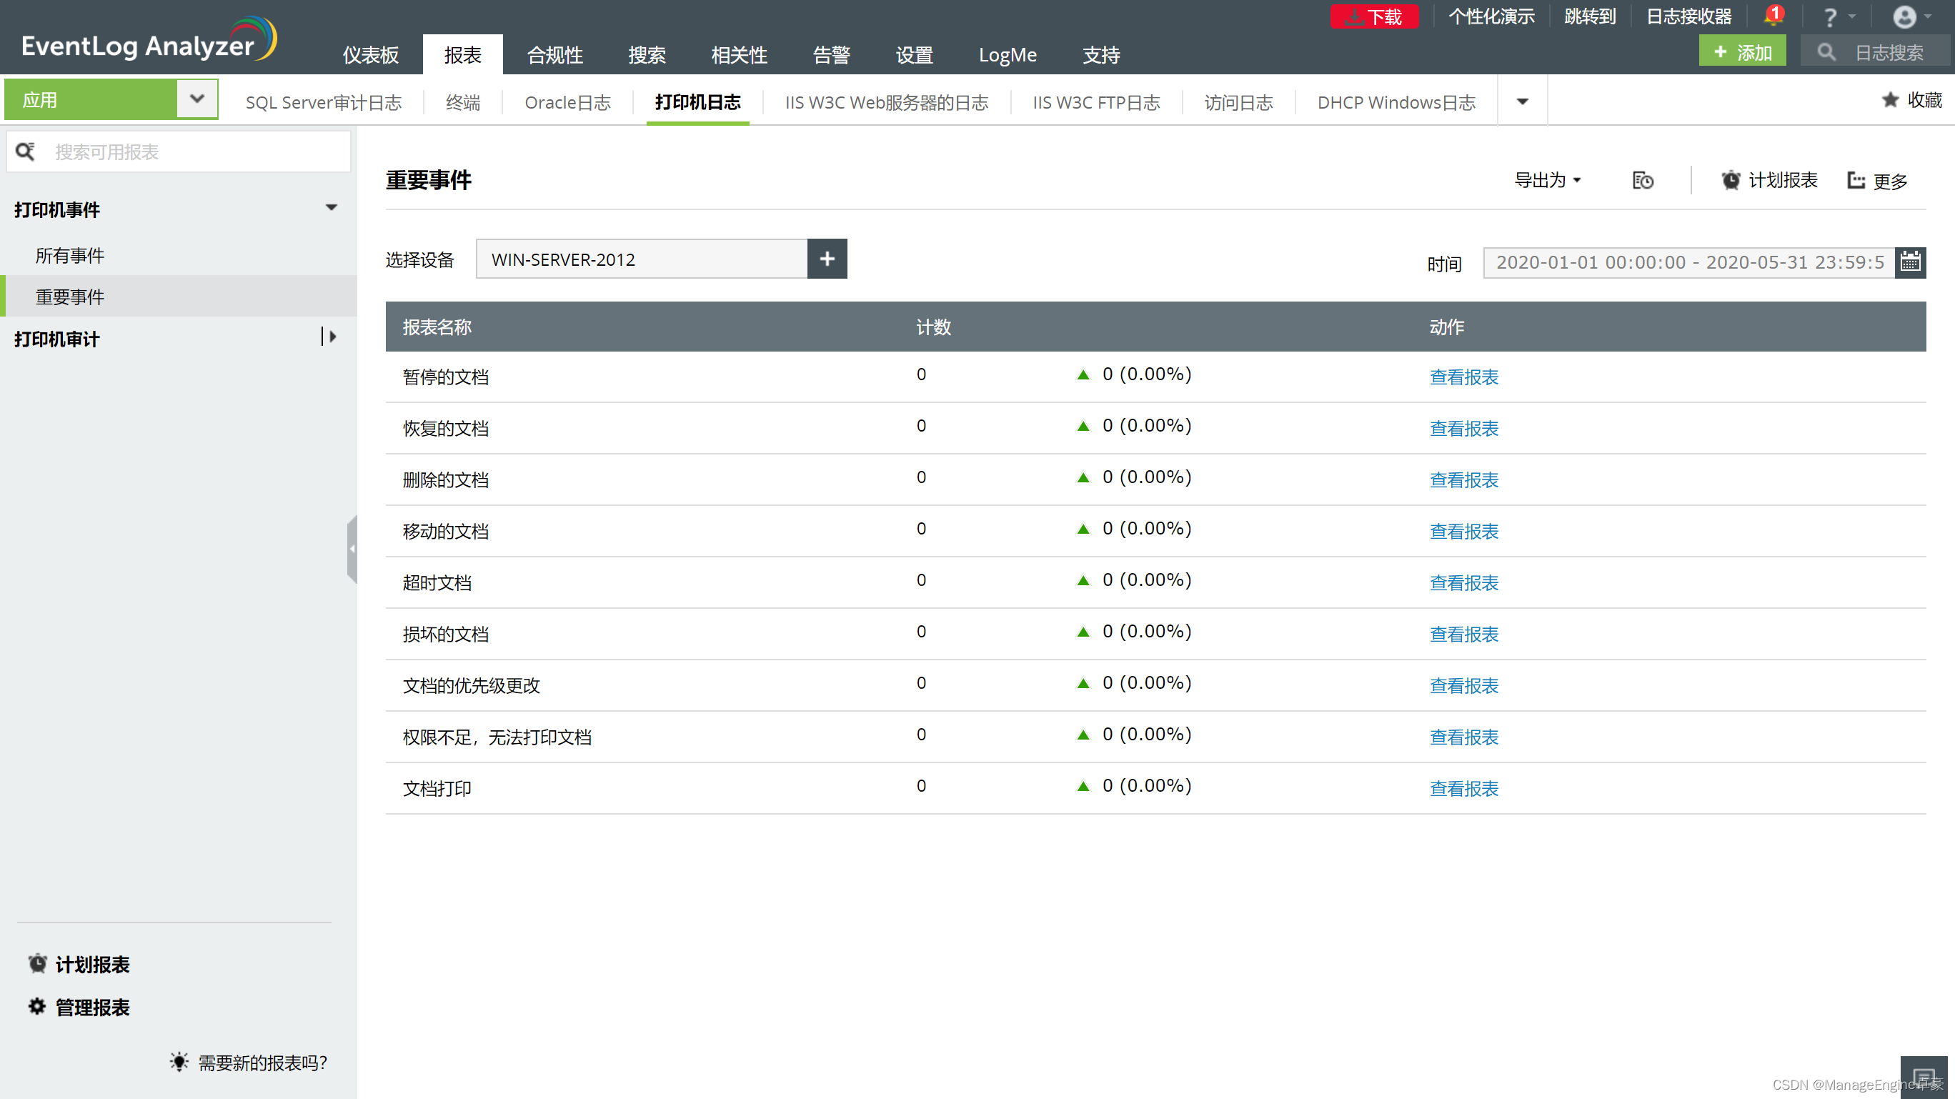Screen dimensions: 1955x1099
Task: Open the 仪表板 tab
Action: tap(370, 54)
